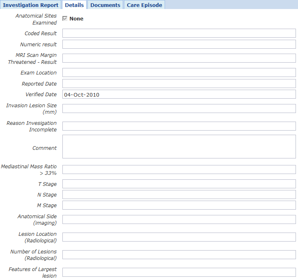Click inside the Comment text area

pyautogui.click(x=179, y=147)
